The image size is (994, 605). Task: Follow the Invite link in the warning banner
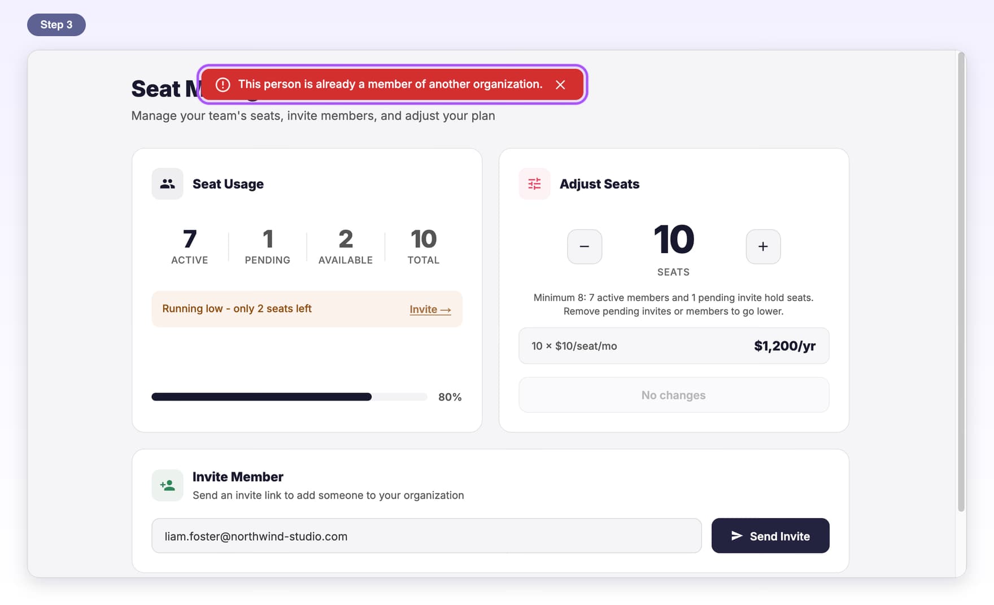pyautogui.click(x=430, y=310)
